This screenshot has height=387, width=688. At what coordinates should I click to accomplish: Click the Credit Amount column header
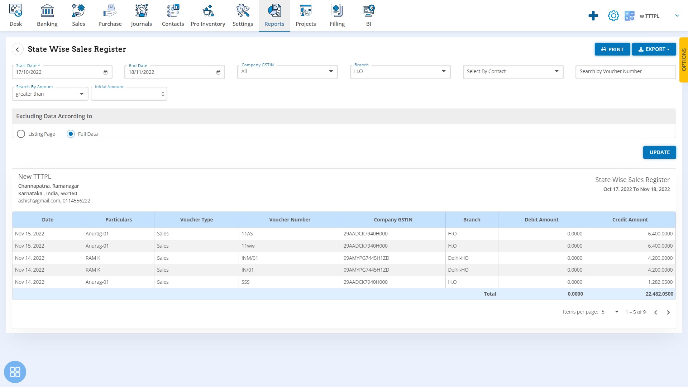click(x=630, y=220)
